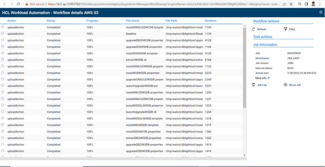Click the Not secure warning icon
Image resolution: width=325 pixels, height=167 pixels.
(27, 4)
